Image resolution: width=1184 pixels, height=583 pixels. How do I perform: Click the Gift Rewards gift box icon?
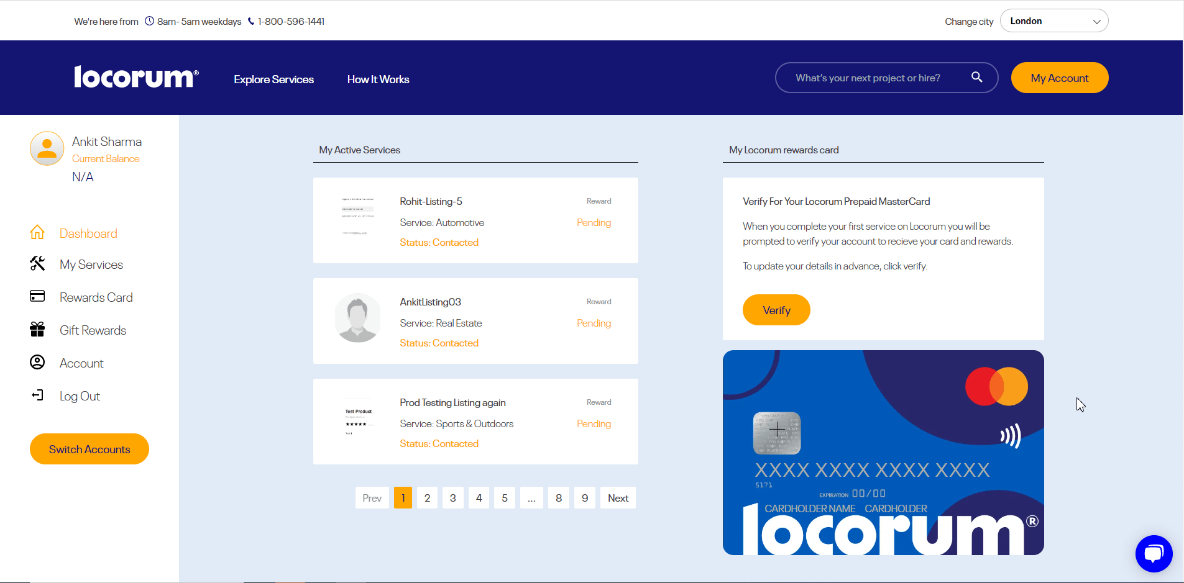pos(37,329)
